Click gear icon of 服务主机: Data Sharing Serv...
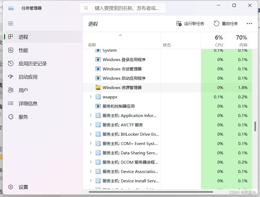260x197 pixels. click(98, 153)
